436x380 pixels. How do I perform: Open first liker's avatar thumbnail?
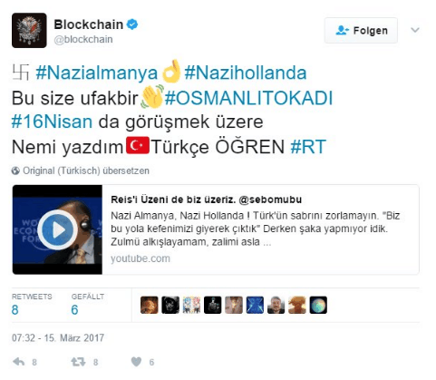pyautogui.click(x=150, y=305)
